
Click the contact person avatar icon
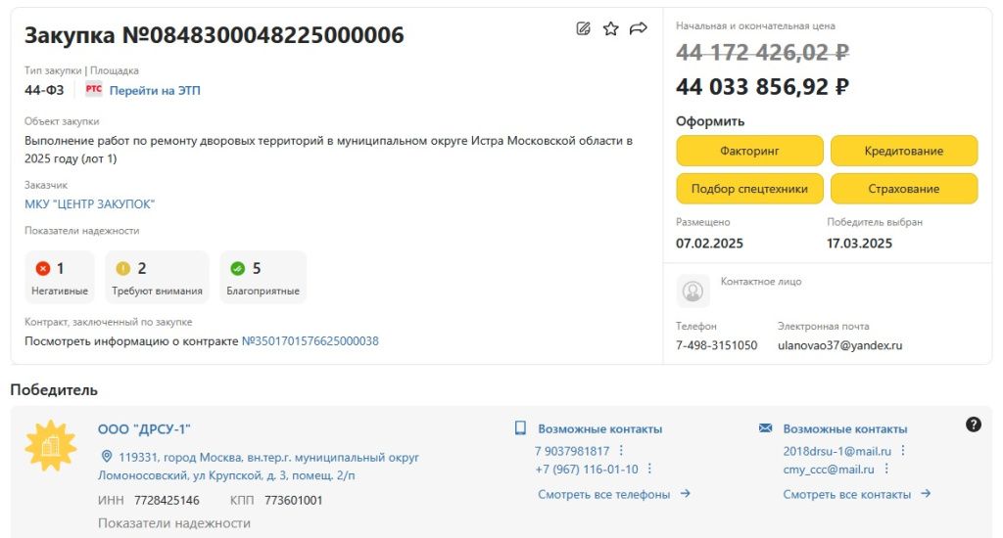[x=693, y=291]
